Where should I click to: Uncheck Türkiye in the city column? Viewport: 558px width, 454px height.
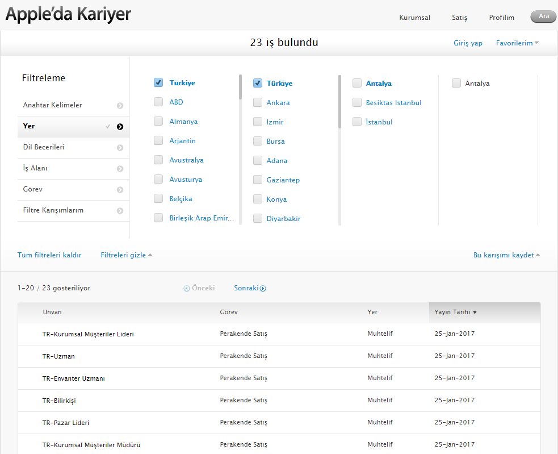click(x=258, y=83)
